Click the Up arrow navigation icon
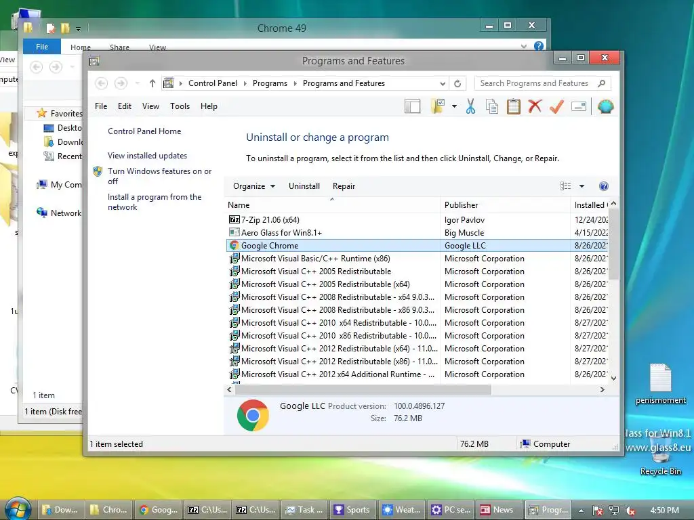 152,83
